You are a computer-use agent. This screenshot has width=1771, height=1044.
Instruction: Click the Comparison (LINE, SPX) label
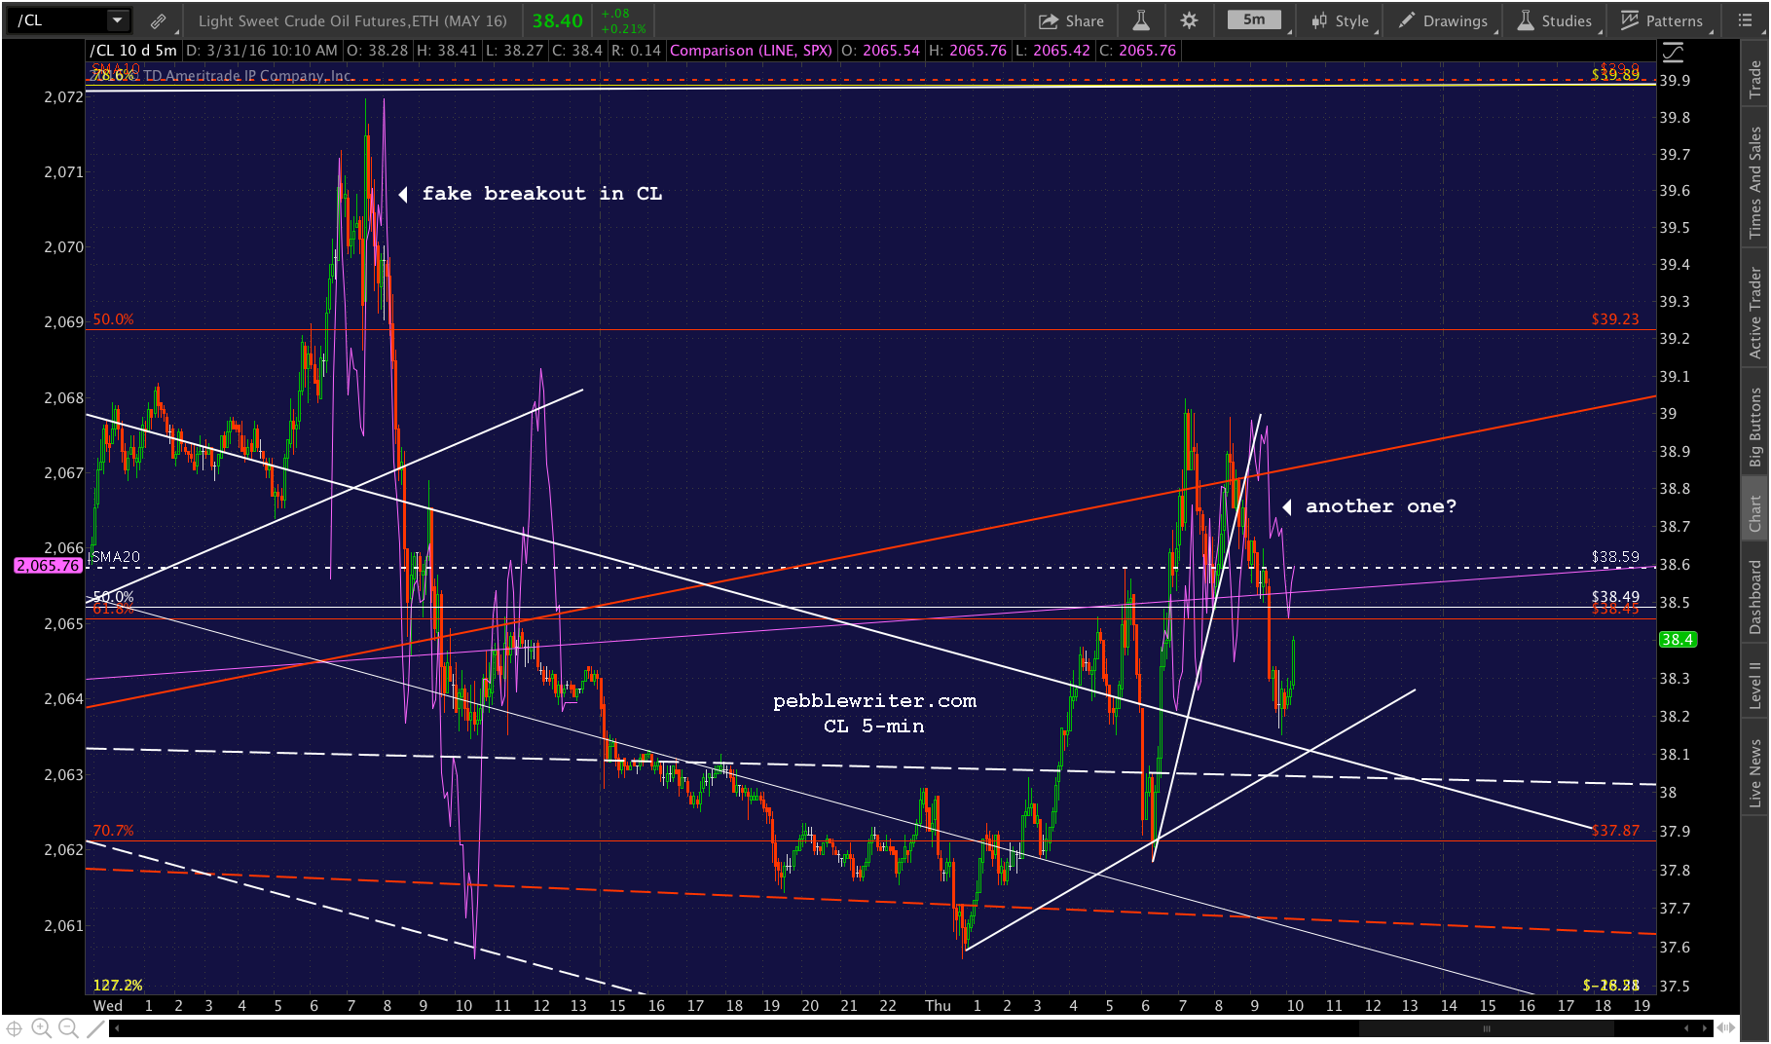pos(751,51)
